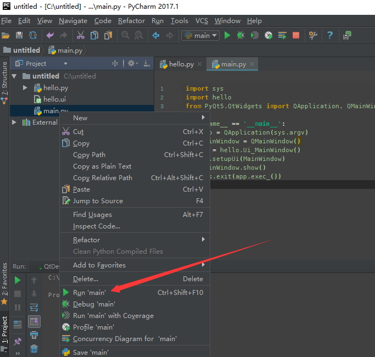Click the Copy toolbar icon
This screenshot has width=375, height=357.
point(94,36)
